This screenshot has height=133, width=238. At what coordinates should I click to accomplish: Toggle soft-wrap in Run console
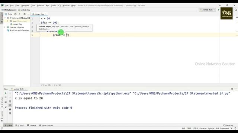[10, 101]
